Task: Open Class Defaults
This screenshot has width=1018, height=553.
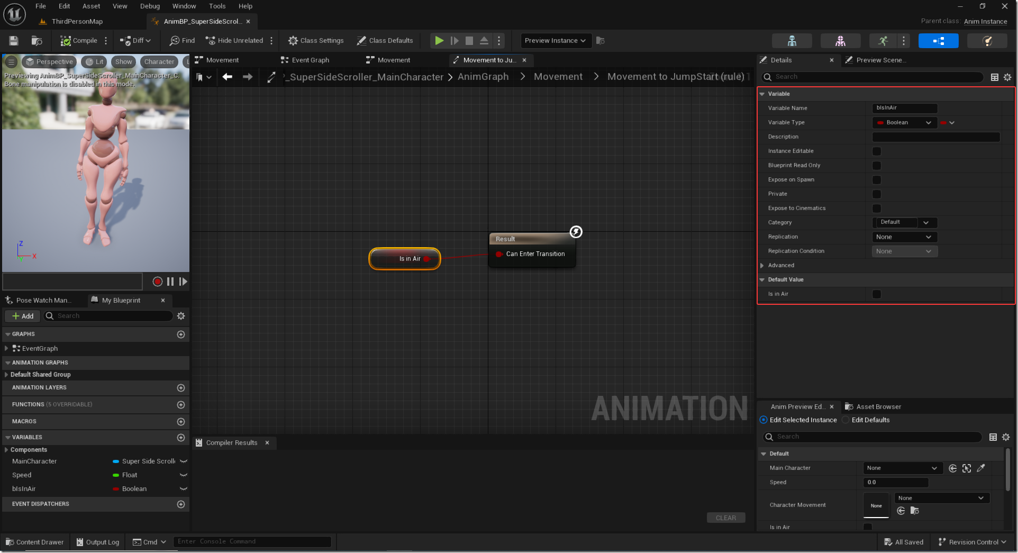Action: (x=385, y=41)
